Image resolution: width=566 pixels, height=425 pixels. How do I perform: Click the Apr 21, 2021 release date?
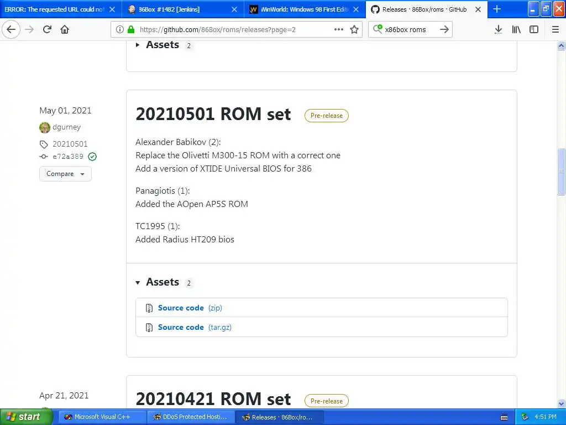click(64, 396)
